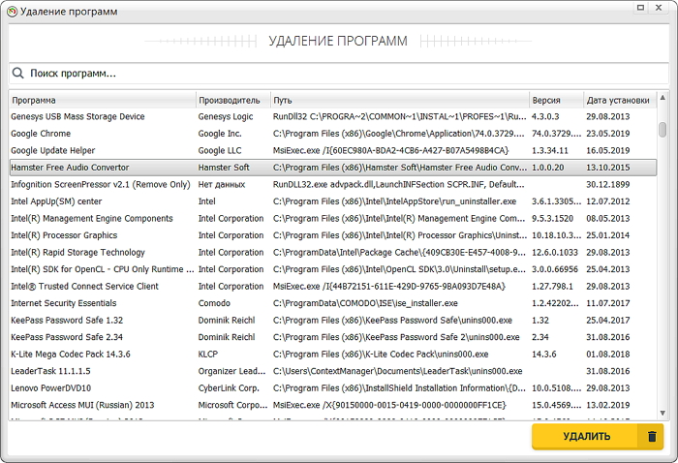Click the run_uninstaller.exe path cell
Screen dimensions: 678x463
(x=395, y=201)
